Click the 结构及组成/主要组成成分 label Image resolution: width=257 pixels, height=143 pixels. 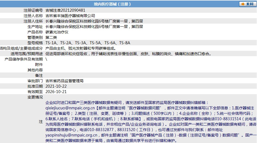pos(21,48)
